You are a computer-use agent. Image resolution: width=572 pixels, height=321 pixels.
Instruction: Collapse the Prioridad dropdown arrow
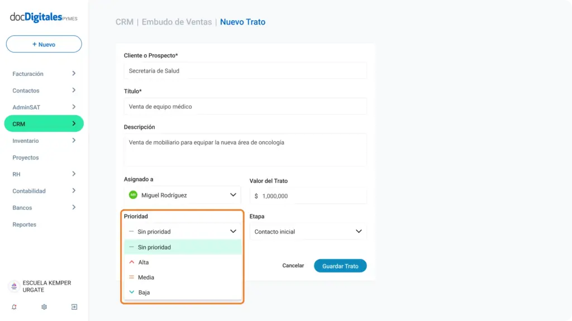point(233,231)
